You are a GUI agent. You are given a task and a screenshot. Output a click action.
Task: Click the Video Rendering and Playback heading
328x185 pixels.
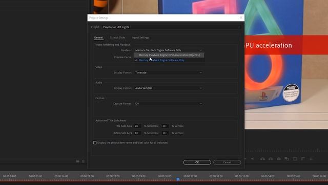click(x=113, y=45)
